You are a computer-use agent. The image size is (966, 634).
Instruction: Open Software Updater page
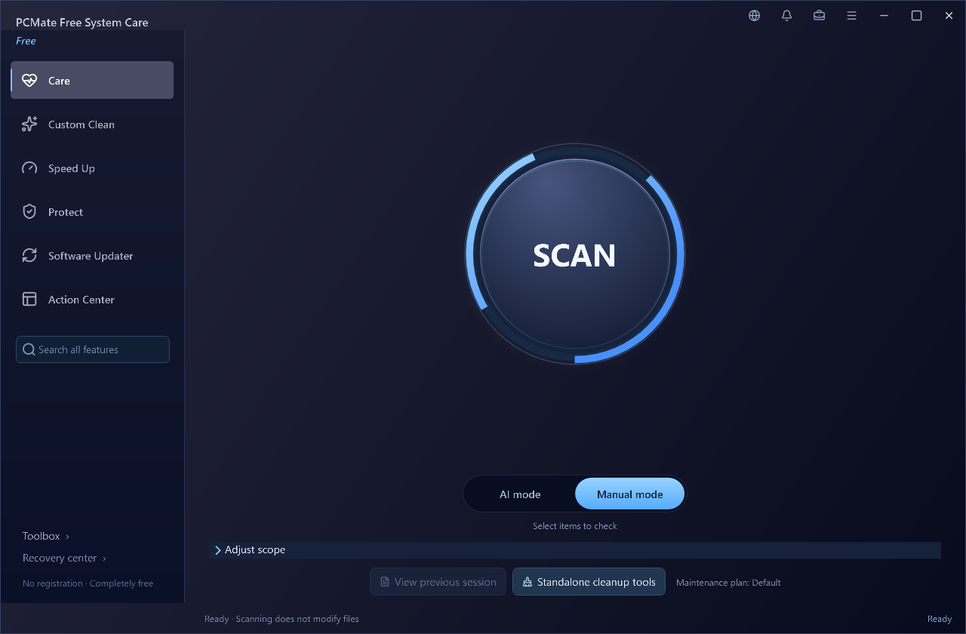(92, 256)
